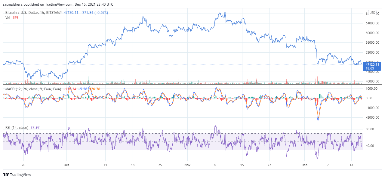Click the volume value 159
385x180 pixels.
pos(15,18)
